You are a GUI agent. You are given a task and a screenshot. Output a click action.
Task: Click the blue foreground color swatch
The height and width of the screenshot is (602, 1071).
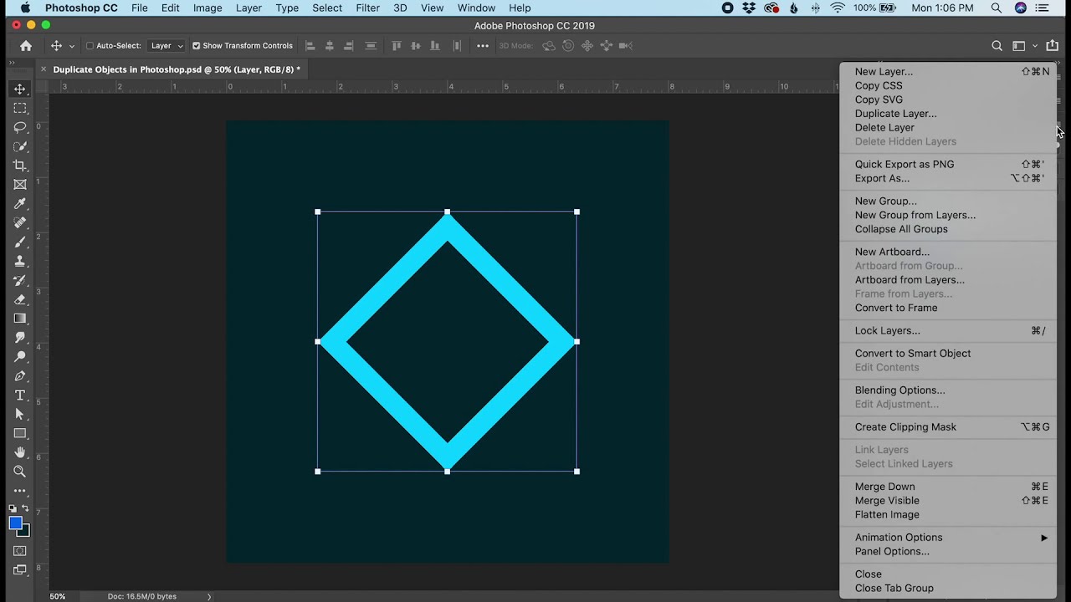click(x=16, y=523)
